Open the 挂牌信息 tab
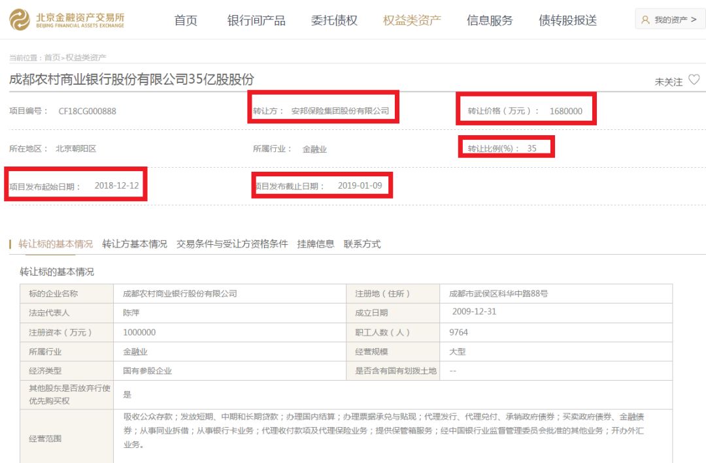The height and width of the screenshot is (463, 706). pyautogui.click(x=315, y=244)
